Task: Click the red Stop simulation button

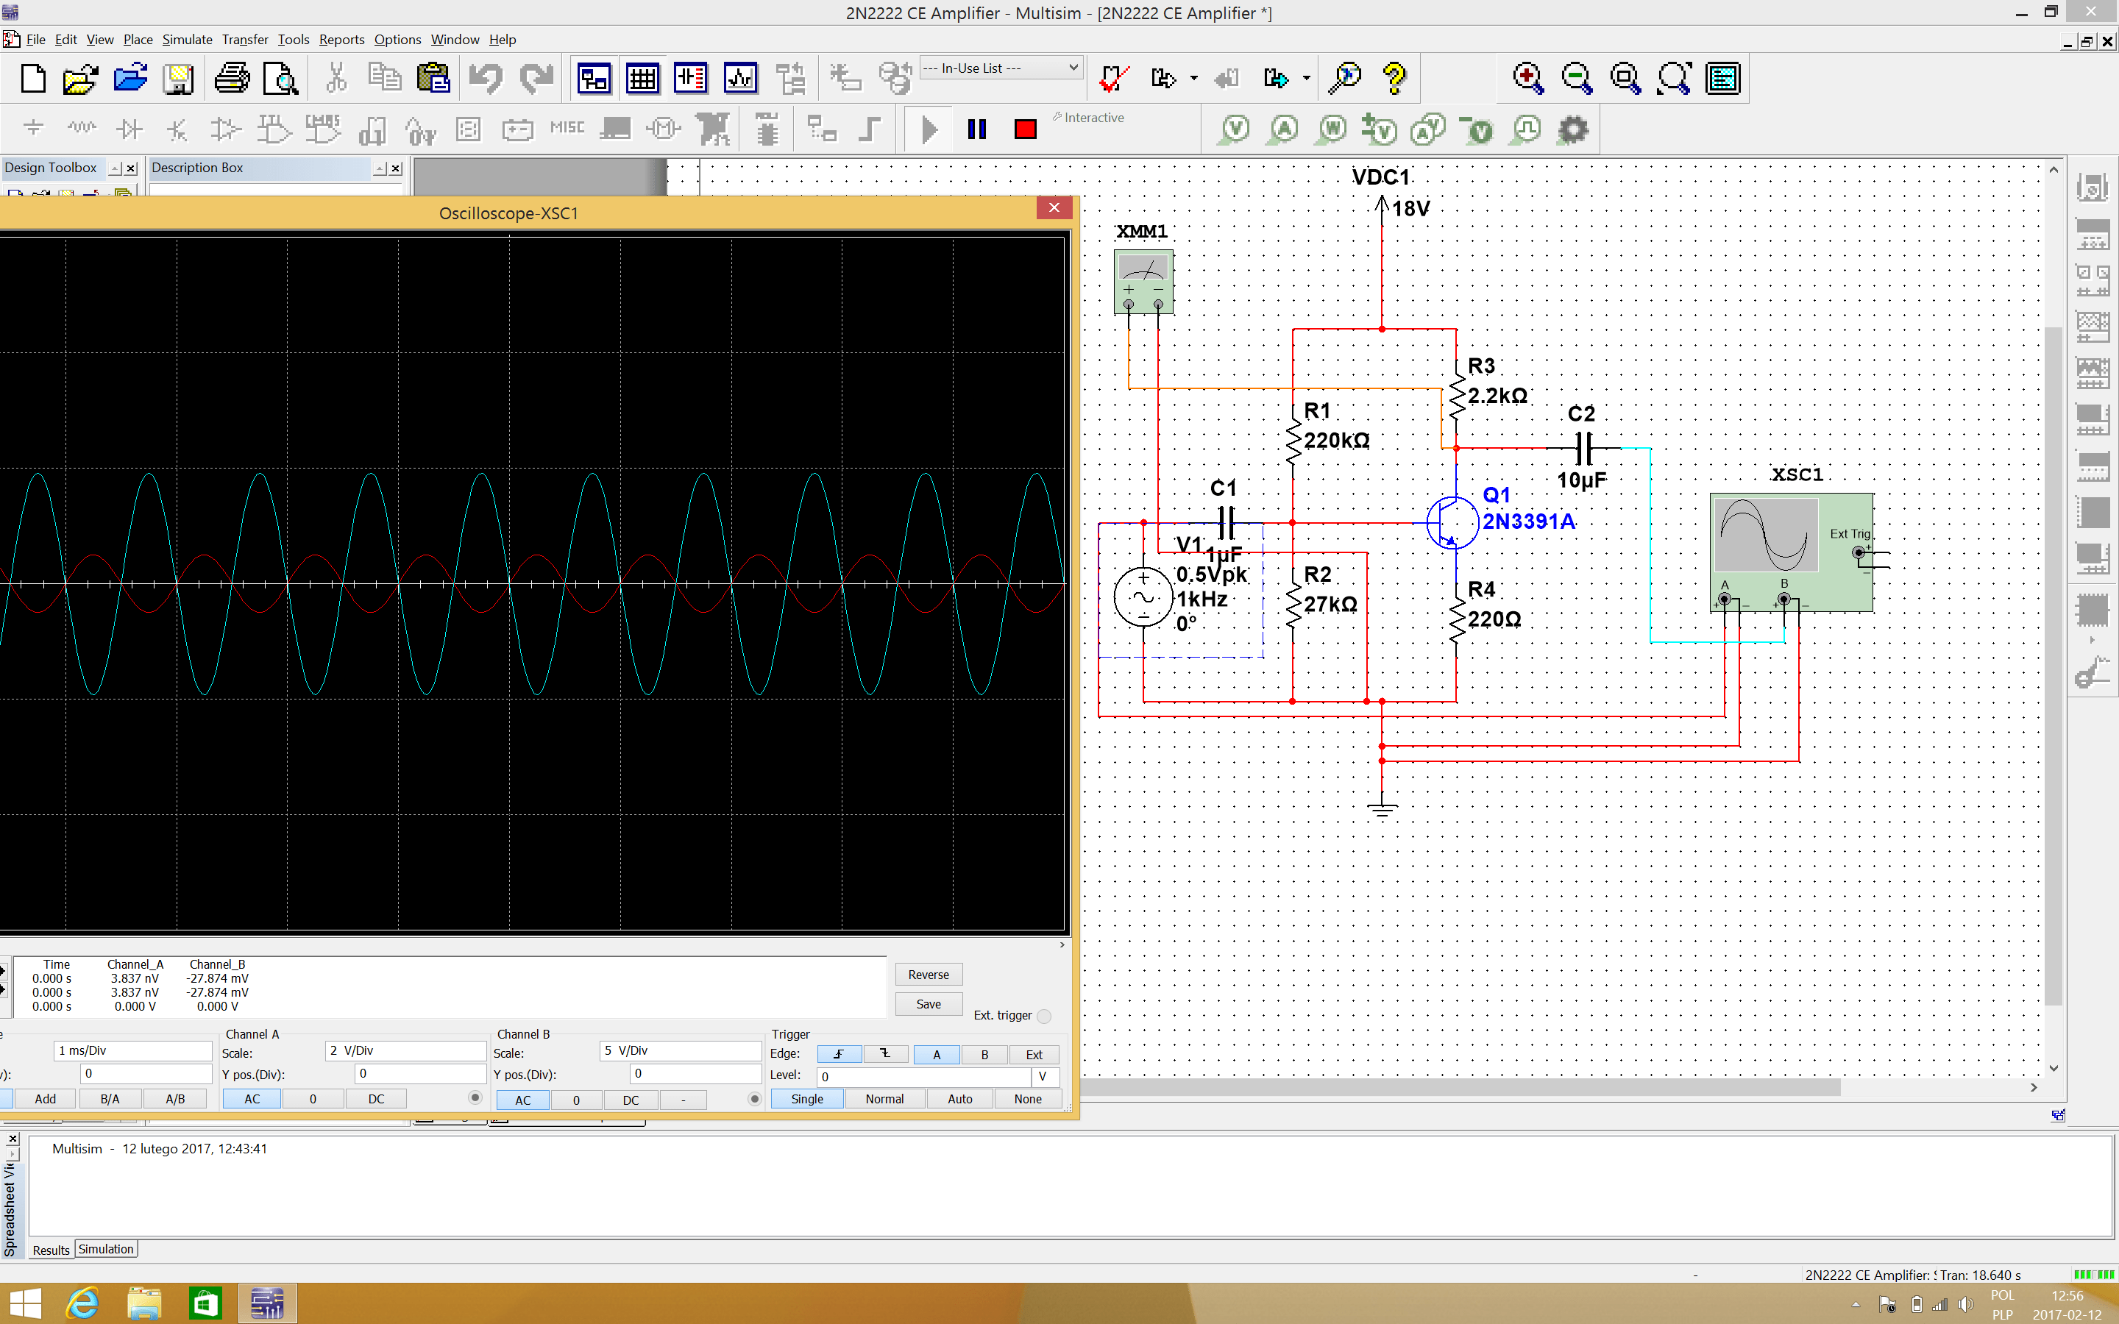Action: click(x=1024, y=129)
